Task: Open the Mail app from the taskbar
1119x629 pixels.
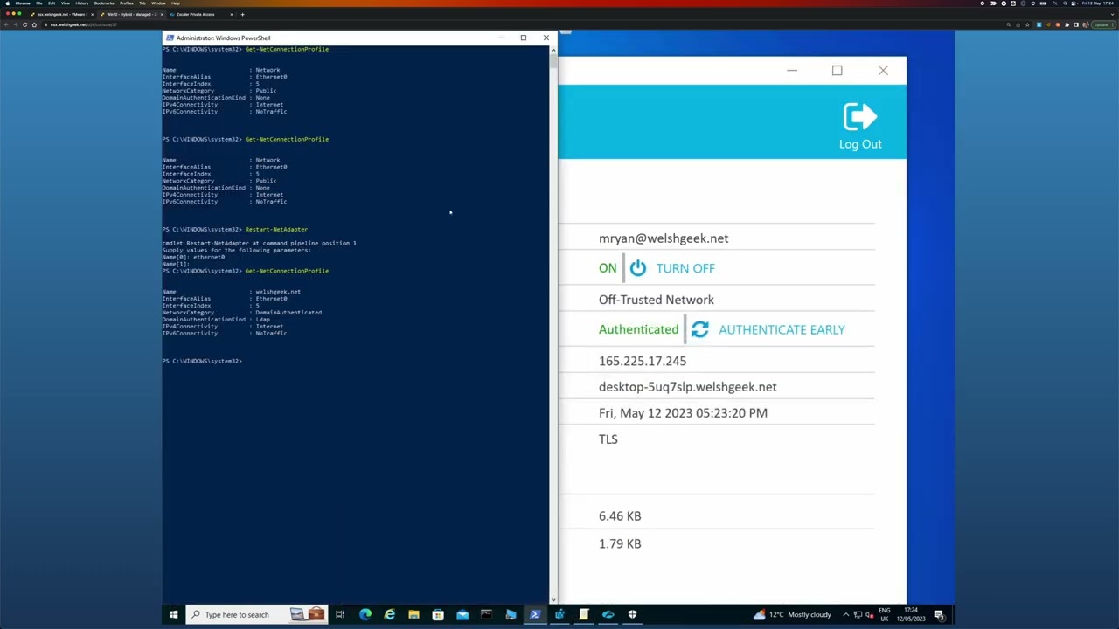Action: click(x=462, y=614)
